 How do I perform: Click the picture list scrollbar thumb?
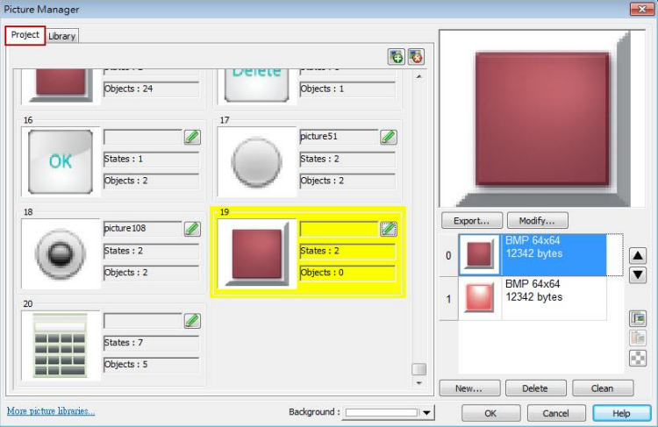tap(418, 369)
